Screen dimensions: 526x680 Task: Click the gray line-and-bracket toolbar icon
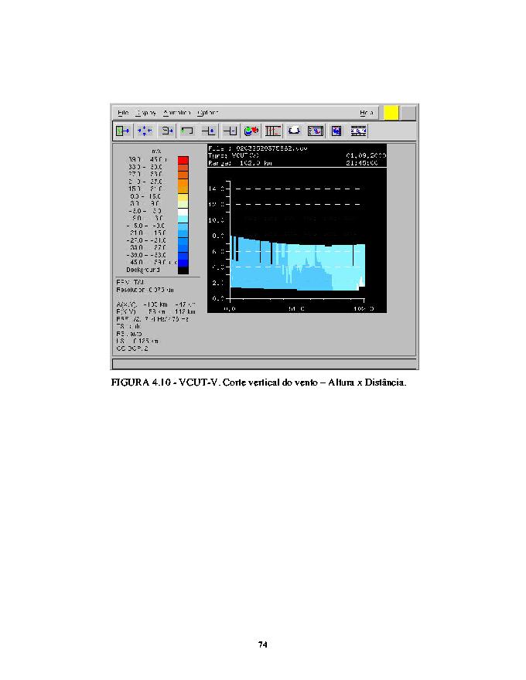(230, 131)
